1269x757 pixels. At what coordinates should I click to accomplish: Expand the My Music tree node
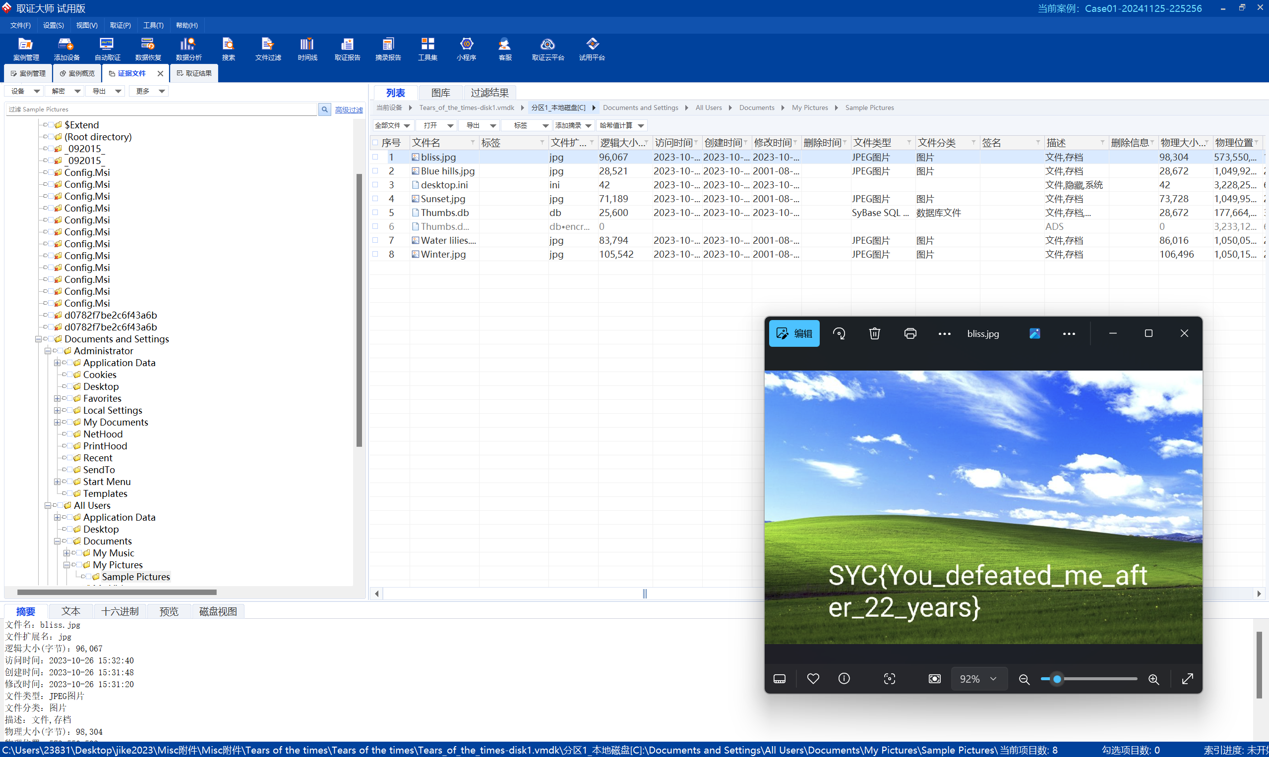point(67,553)
